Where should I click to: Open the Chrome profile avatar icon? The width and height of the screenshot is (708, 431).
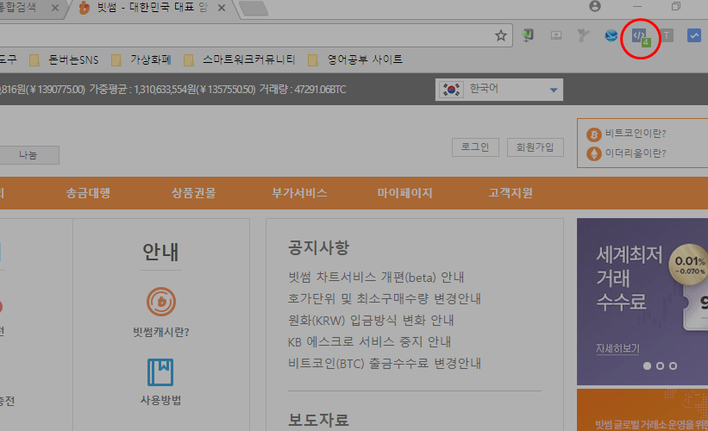(x=595, y=6)
